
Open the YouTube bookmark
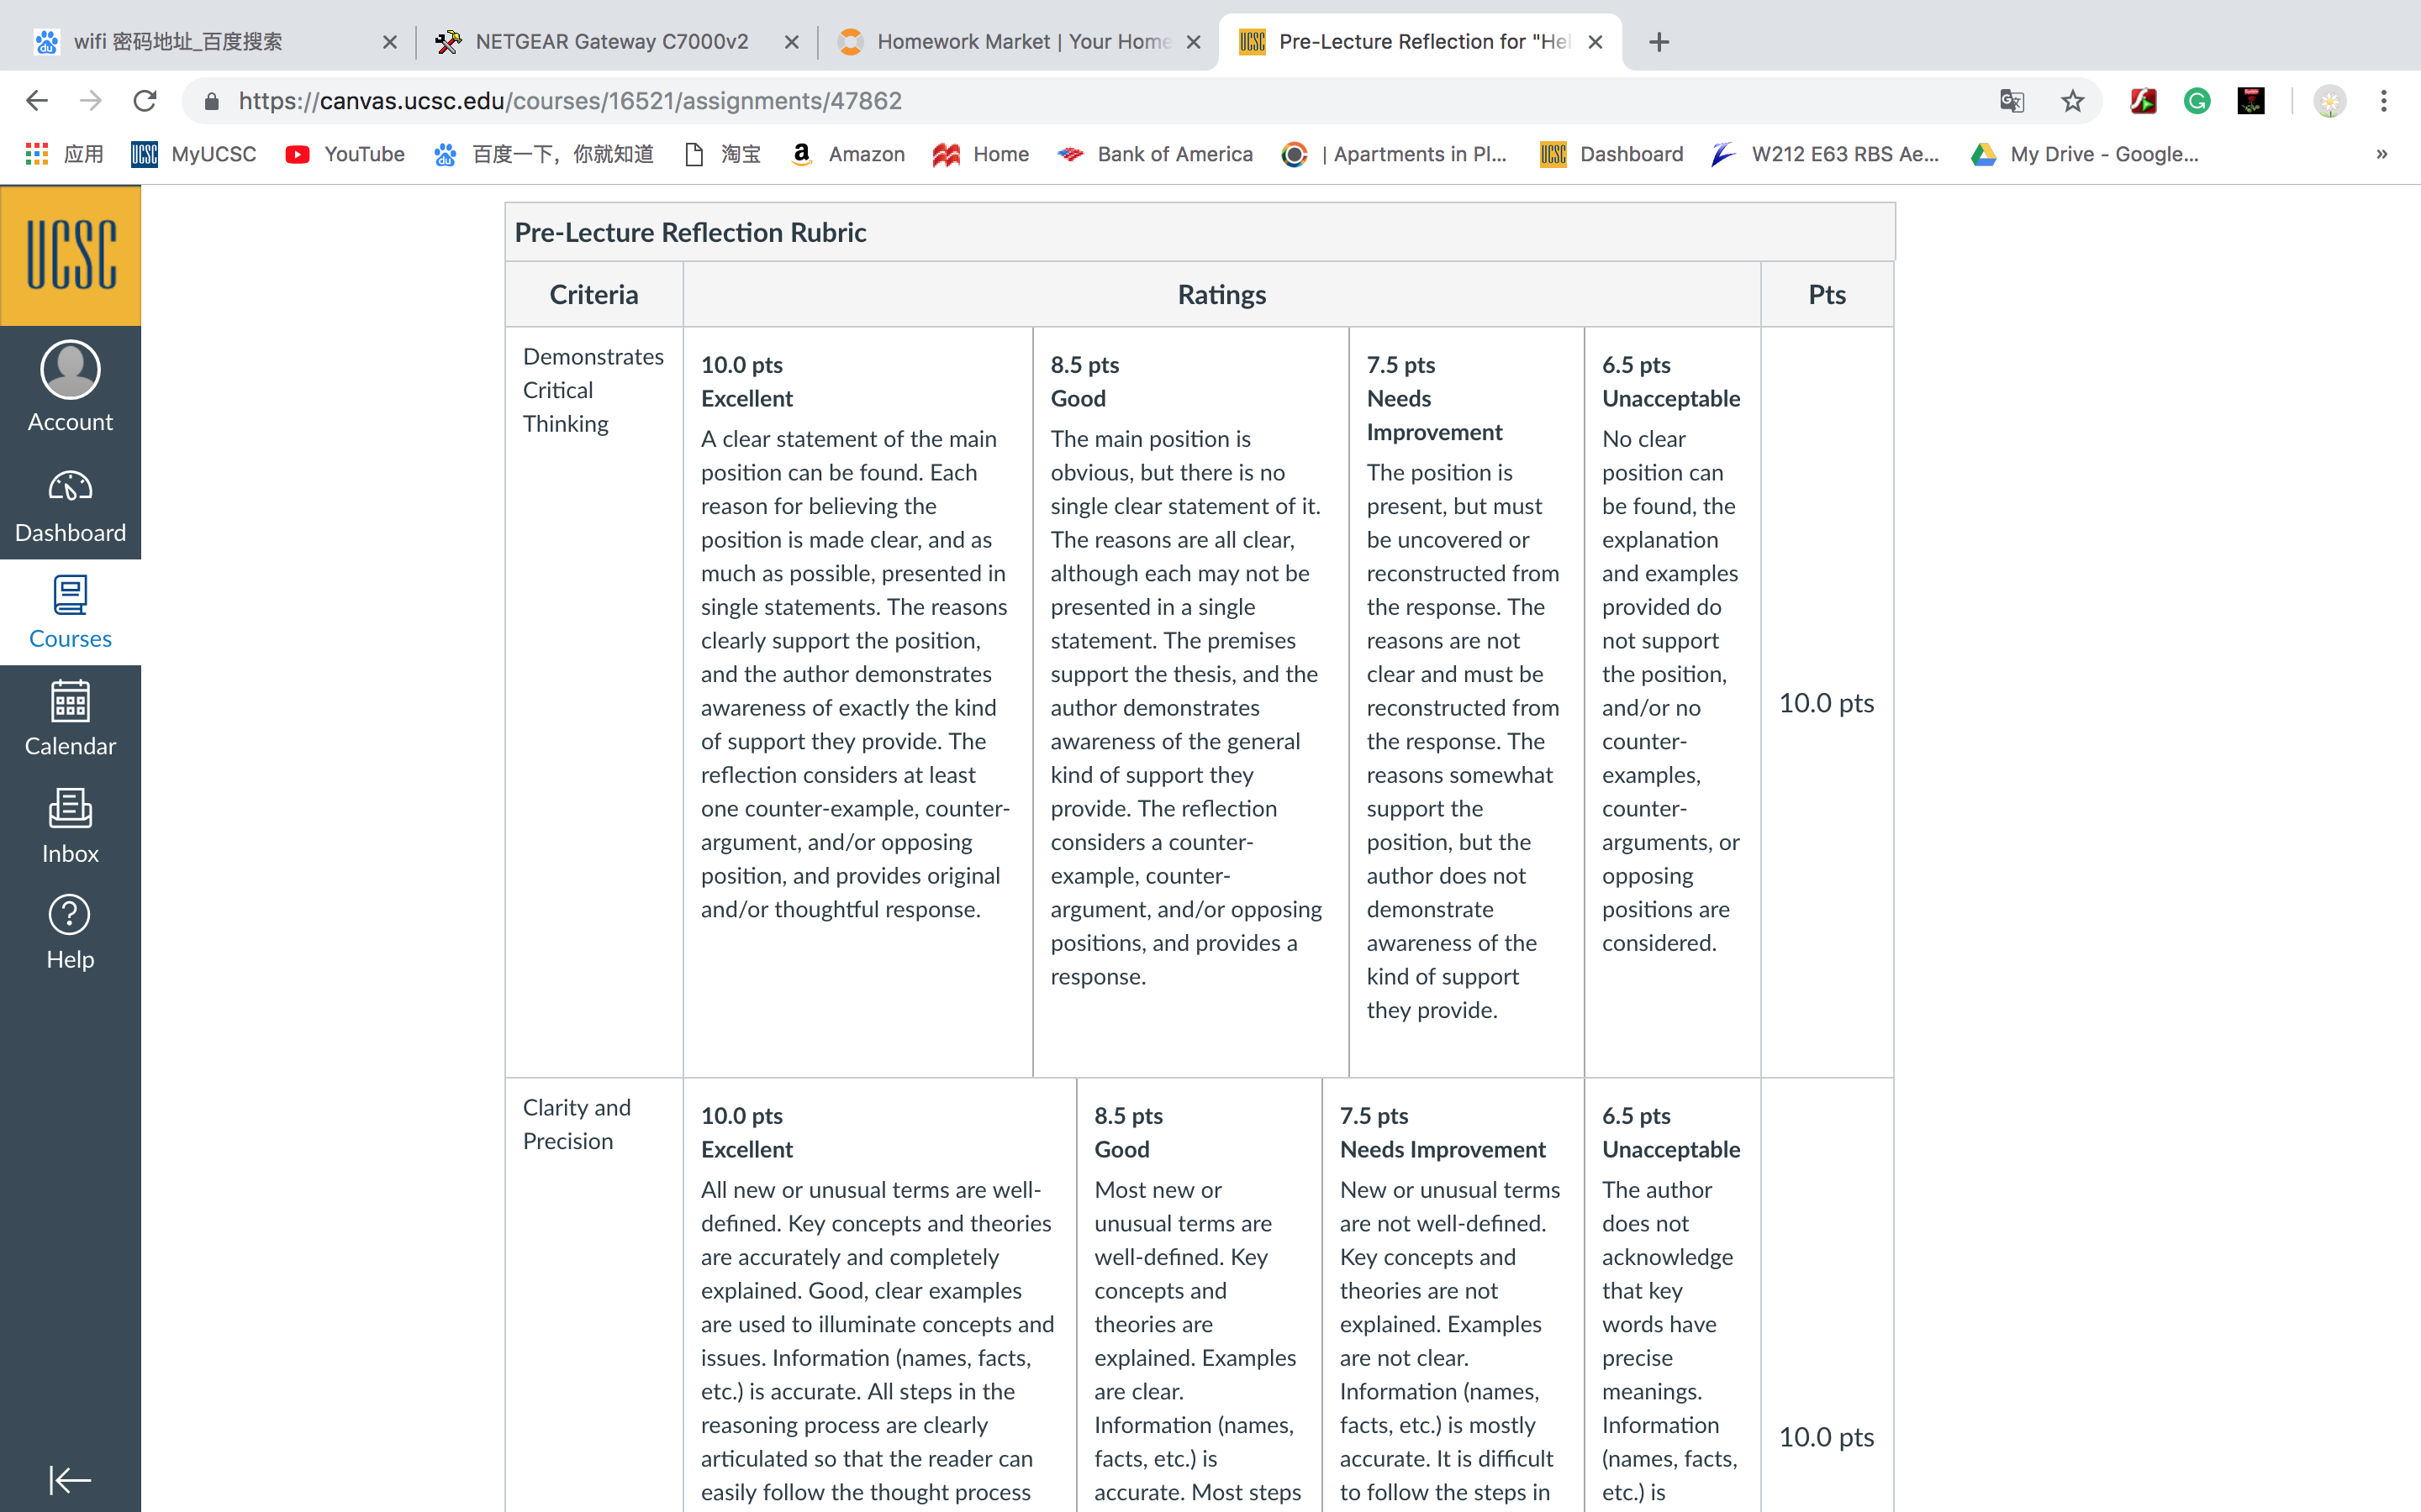pyautogui.click(x=345, y=154)
